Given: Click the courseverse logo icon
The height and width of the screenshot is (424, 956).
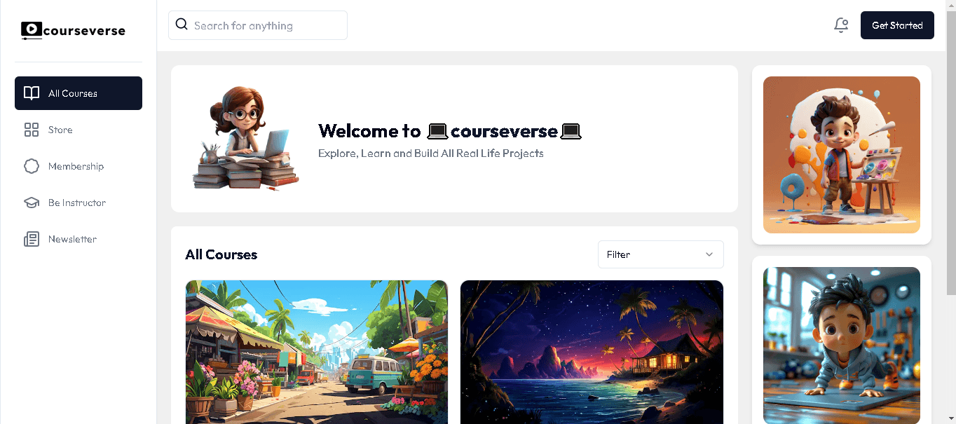Looking at the screenshot, I should point(32,30).
